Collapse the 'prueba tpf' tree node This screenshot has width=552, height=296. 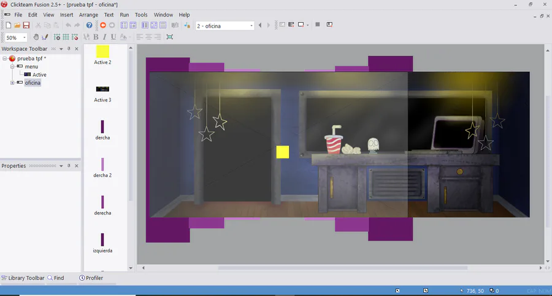click(4, 58)
